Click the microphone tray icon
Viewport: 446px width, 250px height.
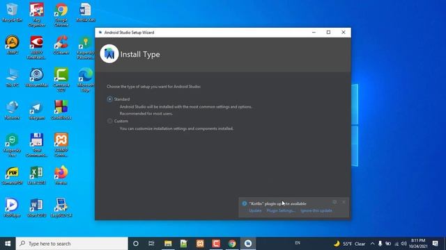coord(380,244)
